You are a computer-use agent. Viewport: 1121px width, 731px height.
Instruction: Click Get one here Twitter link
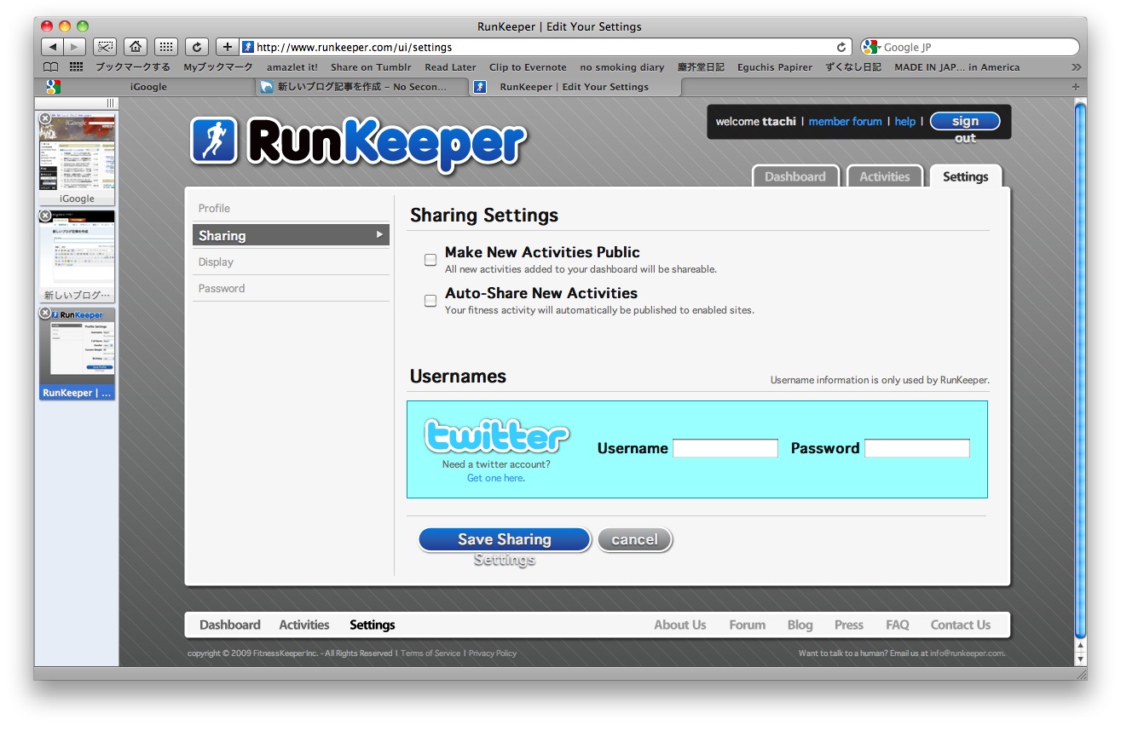[x=494, y=478]
